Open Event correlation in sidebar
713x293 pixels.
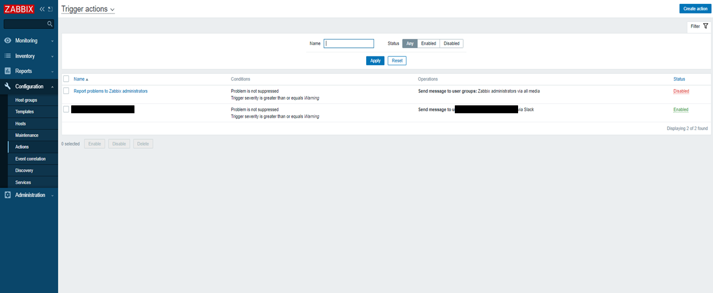[31, 159]
